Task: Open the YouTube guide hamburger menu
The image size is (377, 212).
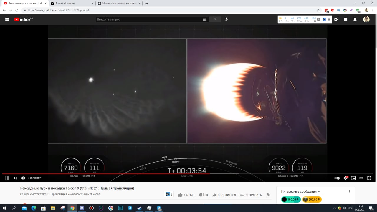Action: [x=7, y=19]
